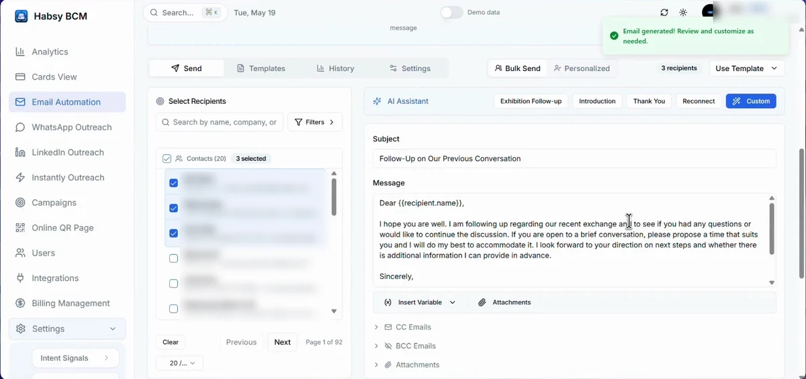This screenshot has height=379, width=806.
Task: Go to the Next contacts page
Action: click(282, 342)
